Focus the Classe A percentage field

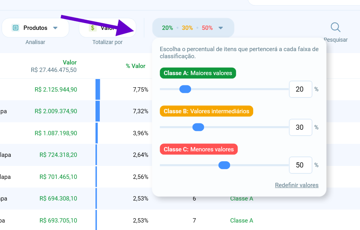point(300,89)
